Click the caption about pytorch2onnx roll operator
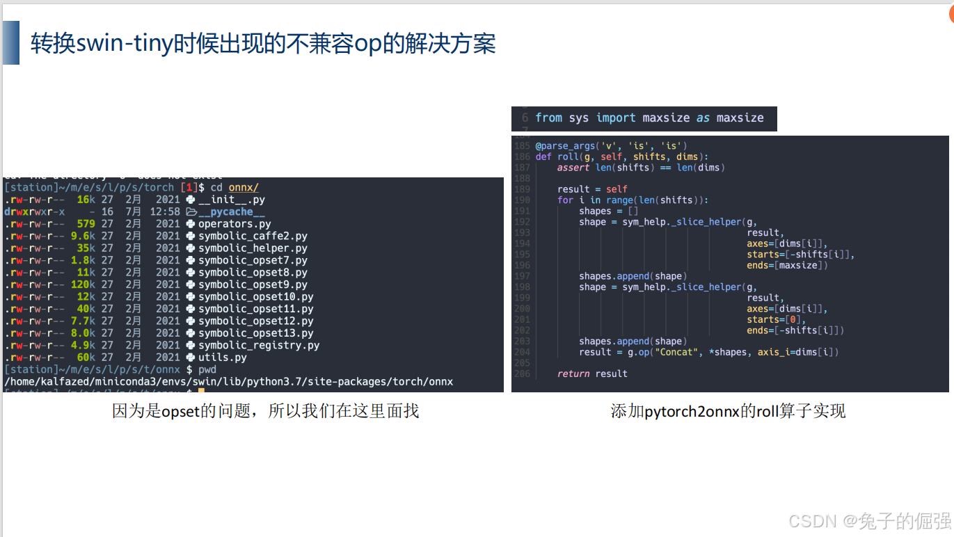Viewport: 954px width, 537px height. pyautogui.click(x=728, y=411)
